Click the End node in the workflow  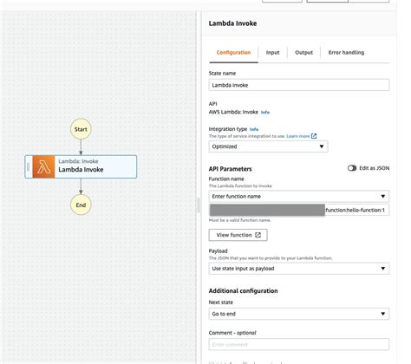[81, 205]
